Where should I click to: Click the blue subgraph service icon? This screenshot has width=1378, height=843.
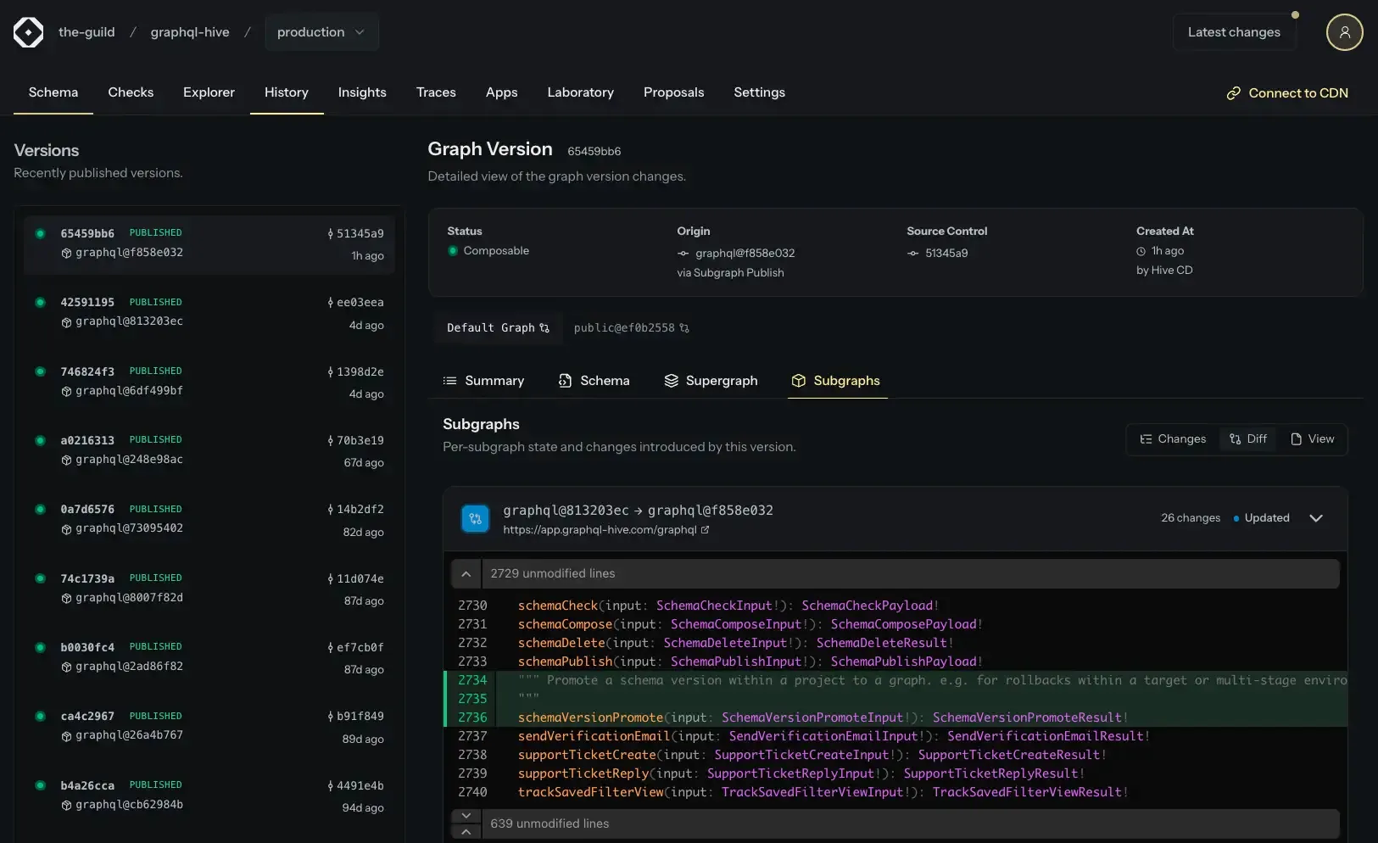tap(475, 518)
